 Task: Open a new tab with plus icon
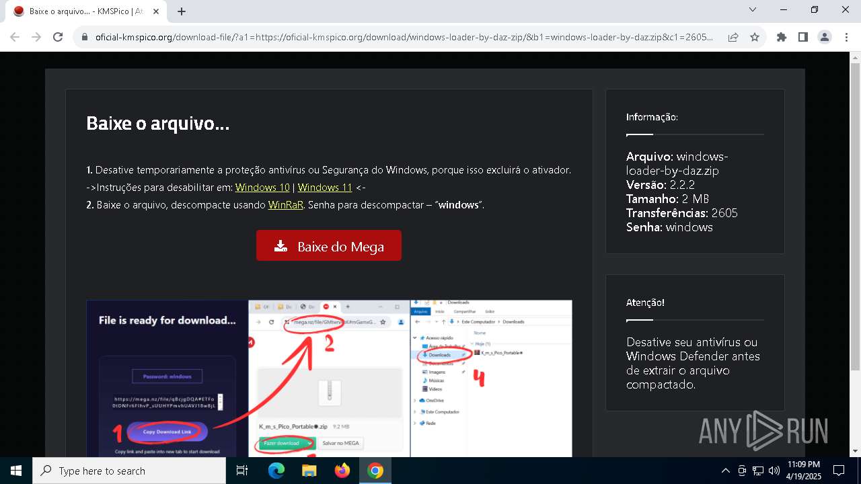182,11
